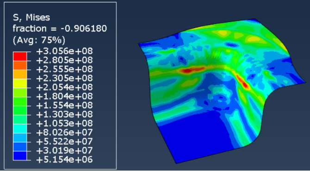Click the legend value +1.053e+08
The image size is (310, 171).
[x=64, y=123]
